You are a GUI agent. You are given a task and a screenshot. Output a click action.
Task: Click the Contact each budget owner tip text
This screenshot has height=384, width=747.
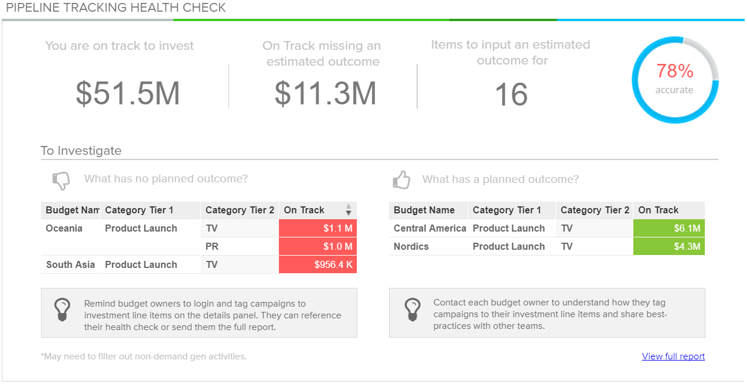pos(551,314)
